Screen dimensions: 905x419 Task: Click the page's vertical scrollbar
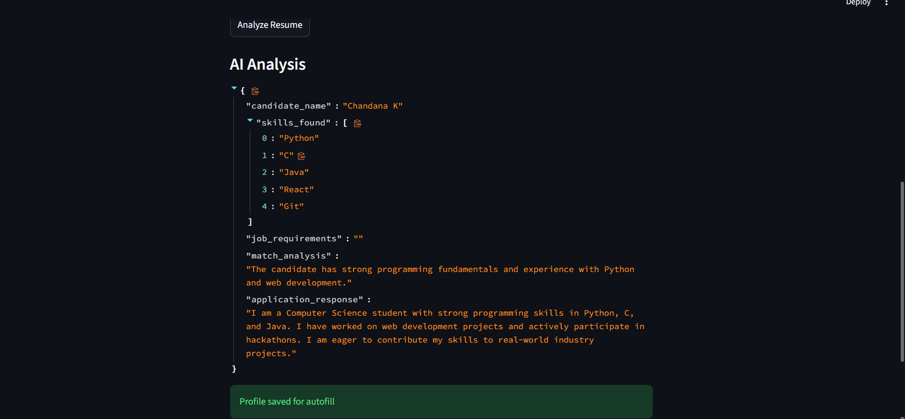(x=902, y=271)
